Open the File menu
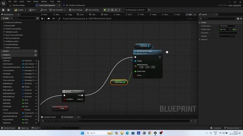The image size is (243, 136). pos(9,2)
